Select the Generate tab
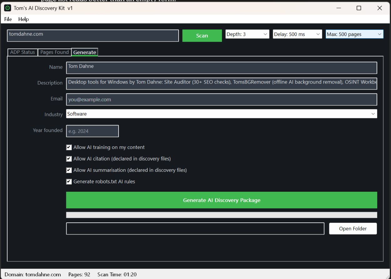The height and width of the screenshot is (279, 391). click(x=85, y=52)
